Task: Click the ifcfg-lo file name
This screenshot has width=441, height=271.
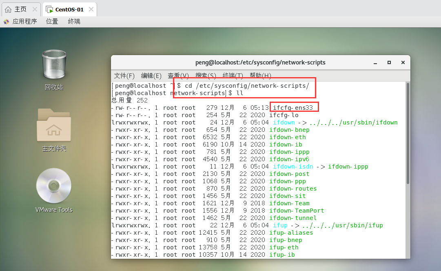Action: pyautogui.click(x=284, y=115)
